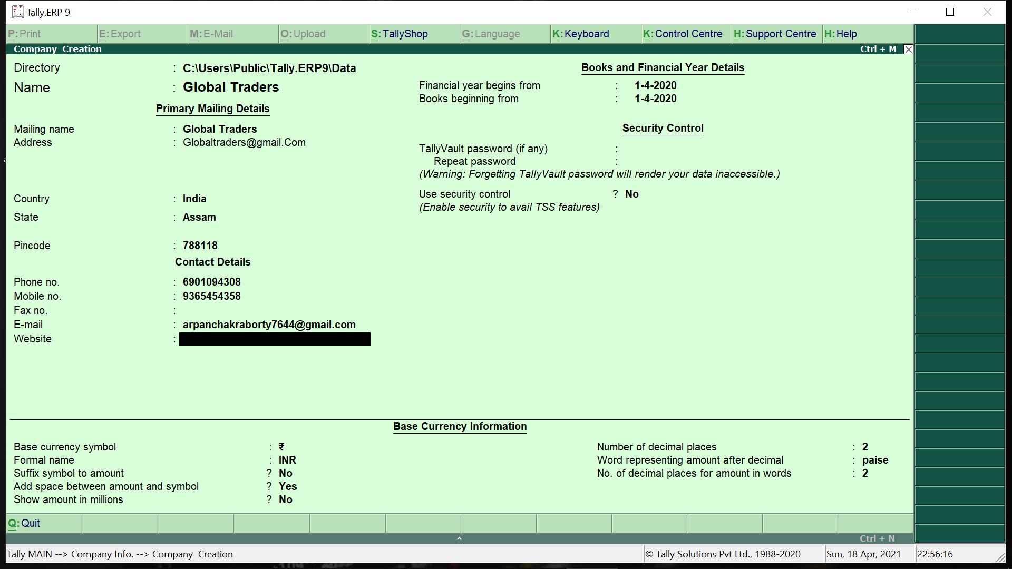Toggle Show amount in millions value No
1012x569 pixels.
(x=285, y=499)
